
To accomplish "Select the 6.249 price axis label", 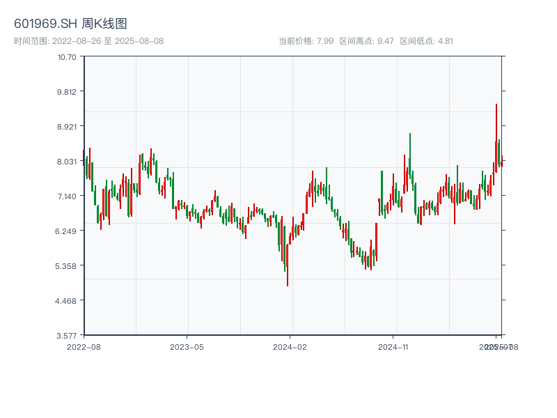I will click(x=67, y=231).
